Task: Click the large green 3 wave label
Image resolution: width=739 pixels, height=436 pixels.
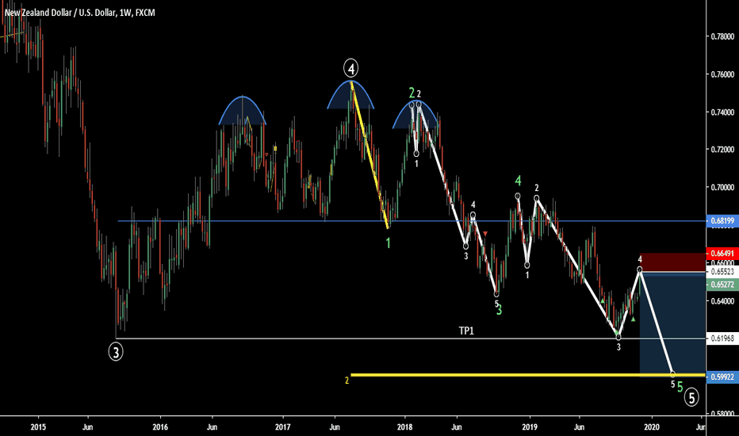Action: [x=499, y=311]
